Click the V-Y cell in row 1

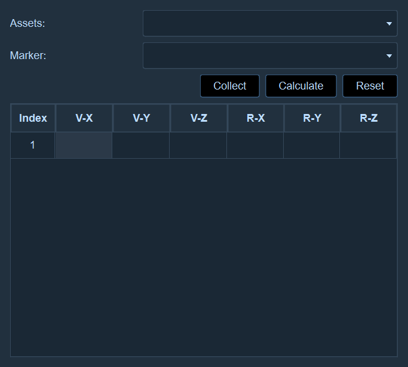(x=141, y=145)
